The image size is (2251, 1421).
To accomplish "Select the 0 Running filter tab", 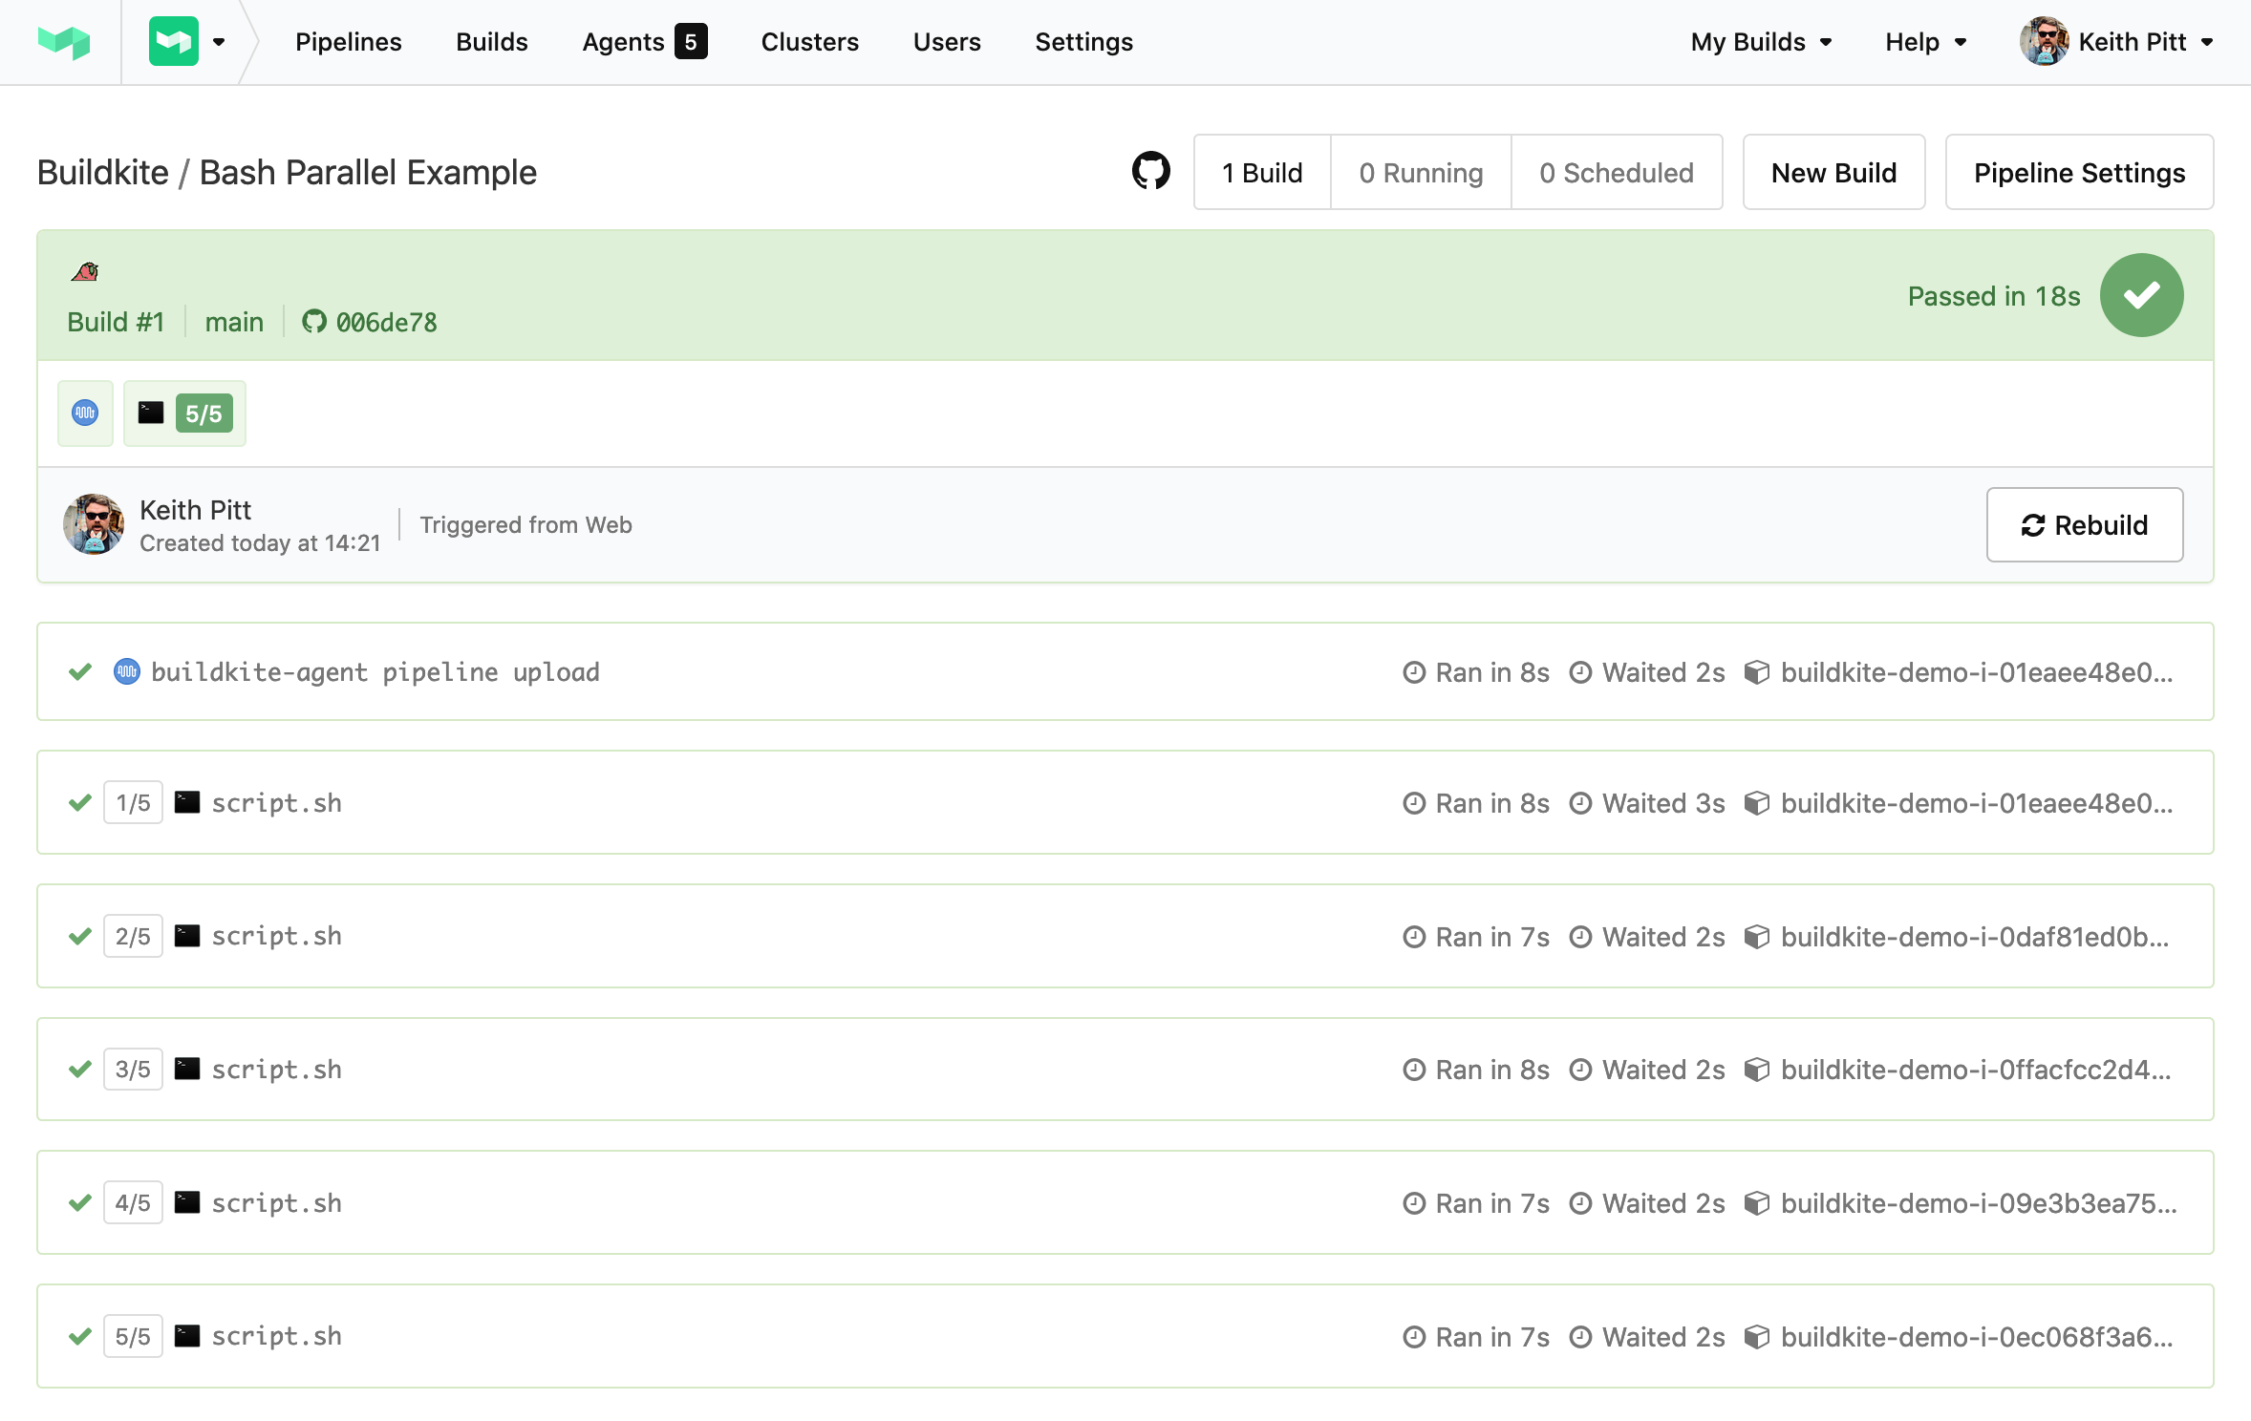I will pyautogui.click(x=1420, y=173).
